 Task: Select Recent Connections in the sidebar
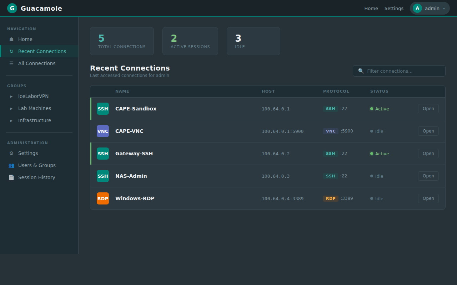39,51
